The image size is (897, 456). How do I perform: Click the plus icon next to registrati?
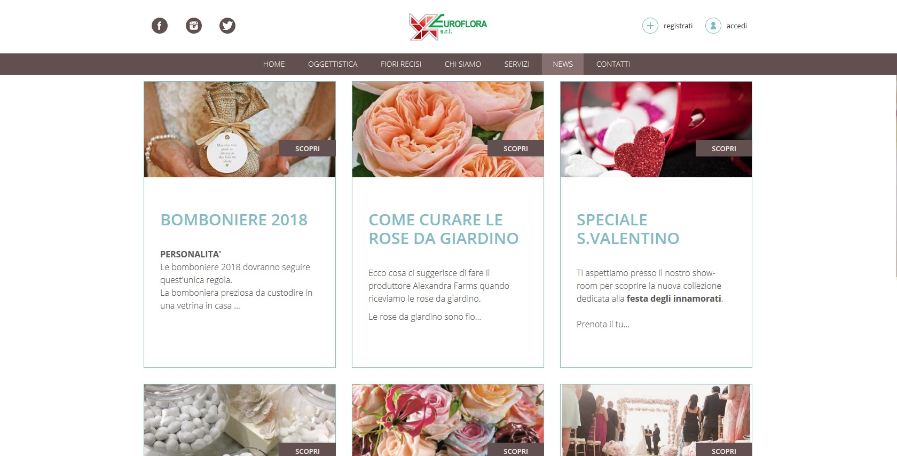tap(650, 26)
